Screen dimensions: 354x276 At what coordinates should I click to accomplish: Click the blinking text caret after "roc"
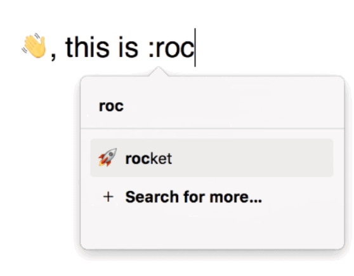pyautogui.click(x=195, y=48)
